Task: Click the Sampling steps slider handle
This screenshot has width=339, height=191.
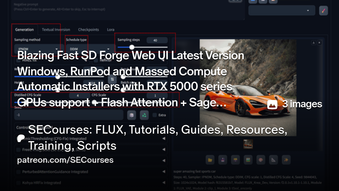Action: [x=132, y=47]
